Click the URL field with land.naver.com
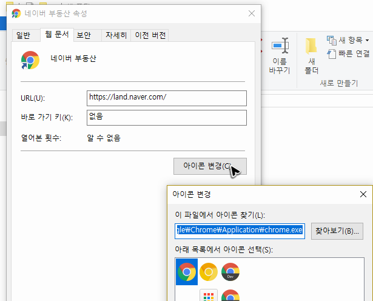 coord(167,98)
